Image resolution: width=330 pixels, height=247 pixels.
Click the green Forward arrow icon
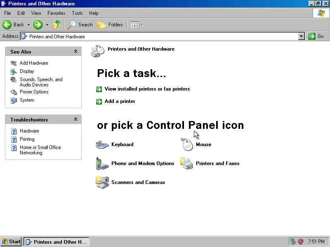38,25
